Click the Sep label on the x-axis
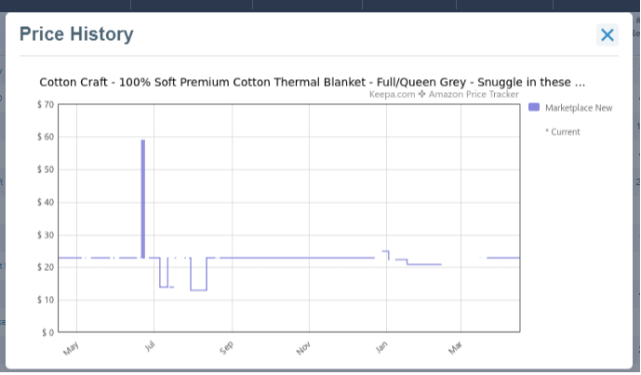 [226, 348]
